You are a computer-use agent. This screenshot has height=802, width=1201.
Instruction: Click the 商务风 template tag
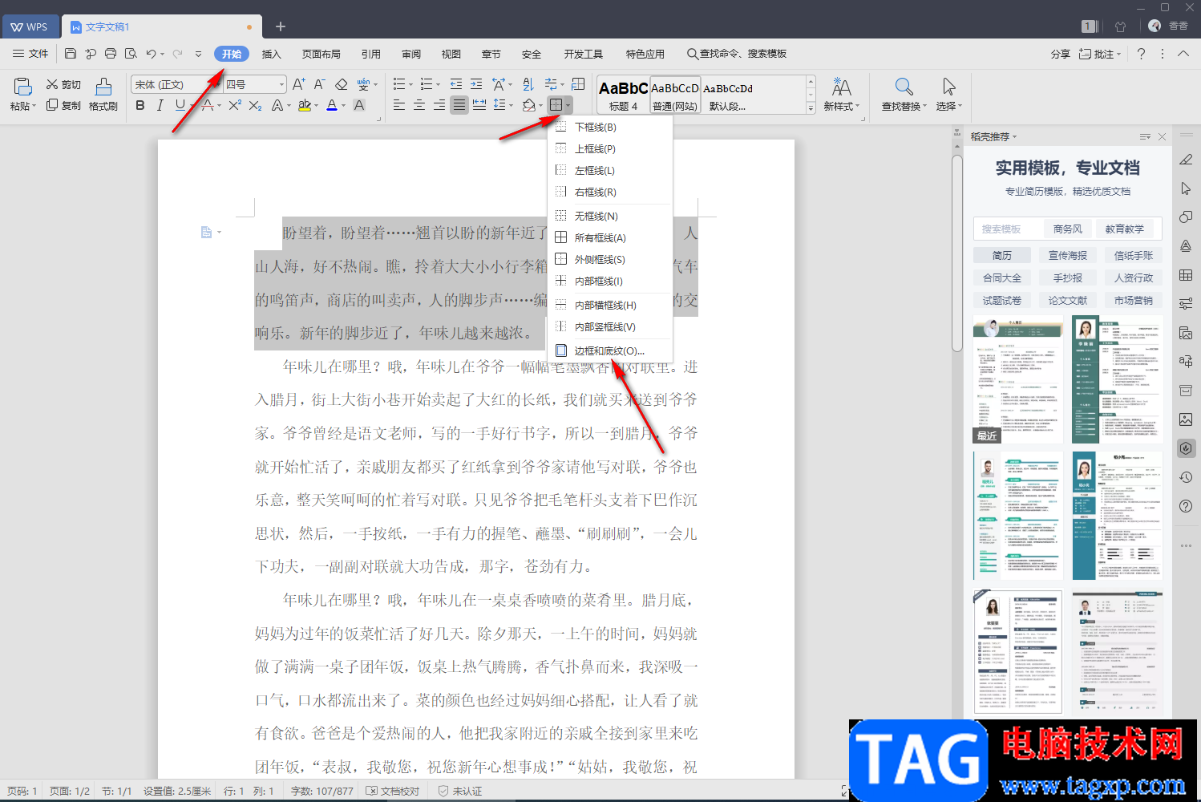pyautogui.click(x=1067, y=229)
